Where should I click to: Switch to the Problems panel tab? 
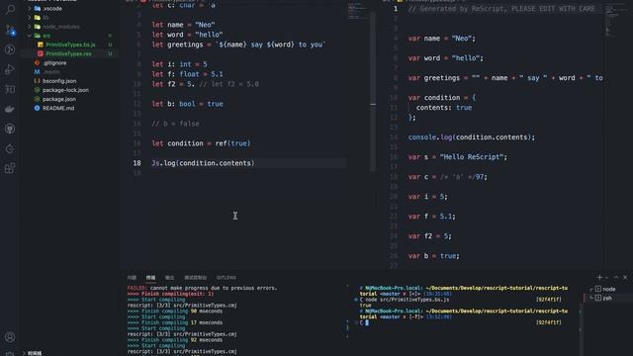(132, 278)
